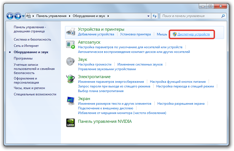
Task: Click the Display (Экран) monitor icon
Action: [71, 101]
